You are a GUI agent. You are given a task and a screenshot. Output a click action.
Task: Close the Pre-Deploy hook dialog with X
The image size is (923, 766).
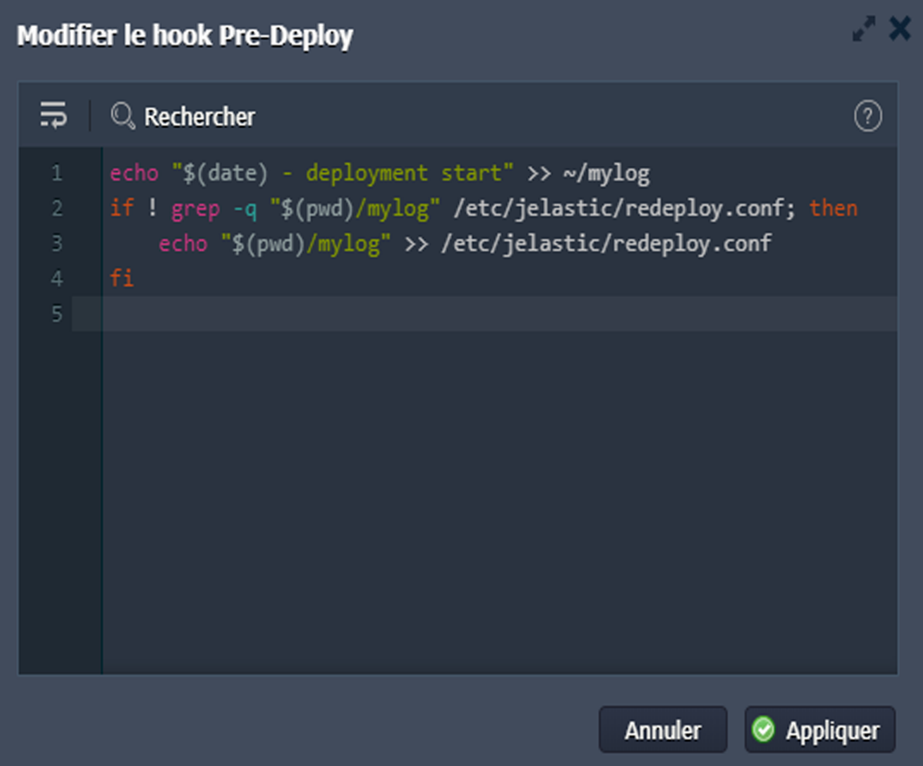point(900,29)
